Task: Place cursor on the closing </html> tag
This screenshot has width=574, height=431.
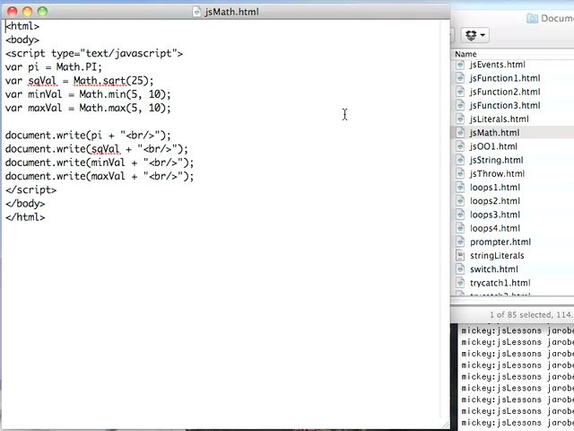Action: coord(25,217)
